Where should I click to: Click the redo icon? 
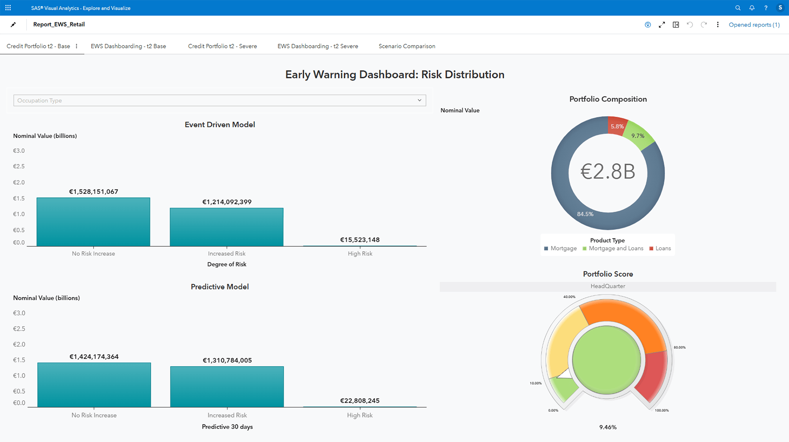704,25
